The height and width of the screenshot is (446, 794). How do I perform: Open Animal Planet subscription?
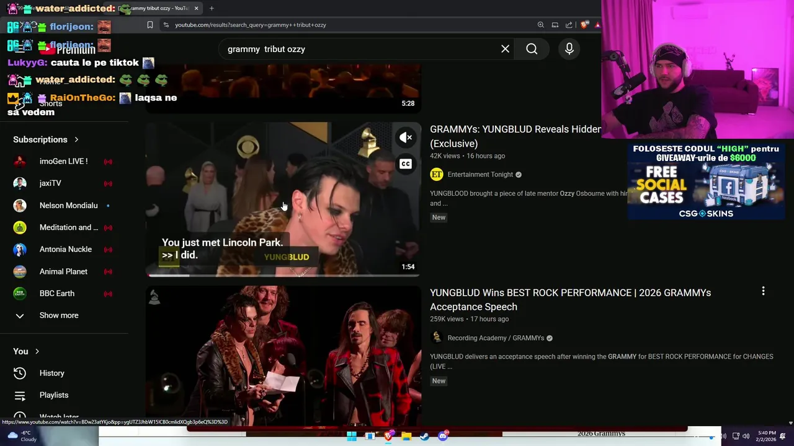pyautogui.click(x=64, y=271)
